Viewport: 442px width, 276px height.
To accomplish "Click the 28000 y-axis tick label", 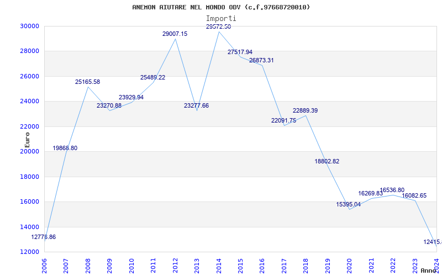I will [29, 51].
